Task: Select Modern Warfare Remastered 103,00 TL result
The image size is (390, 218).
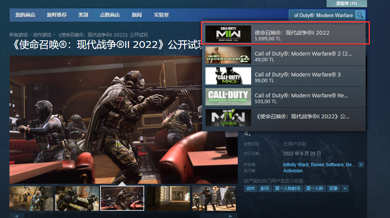Action: [x=284, y=97]
